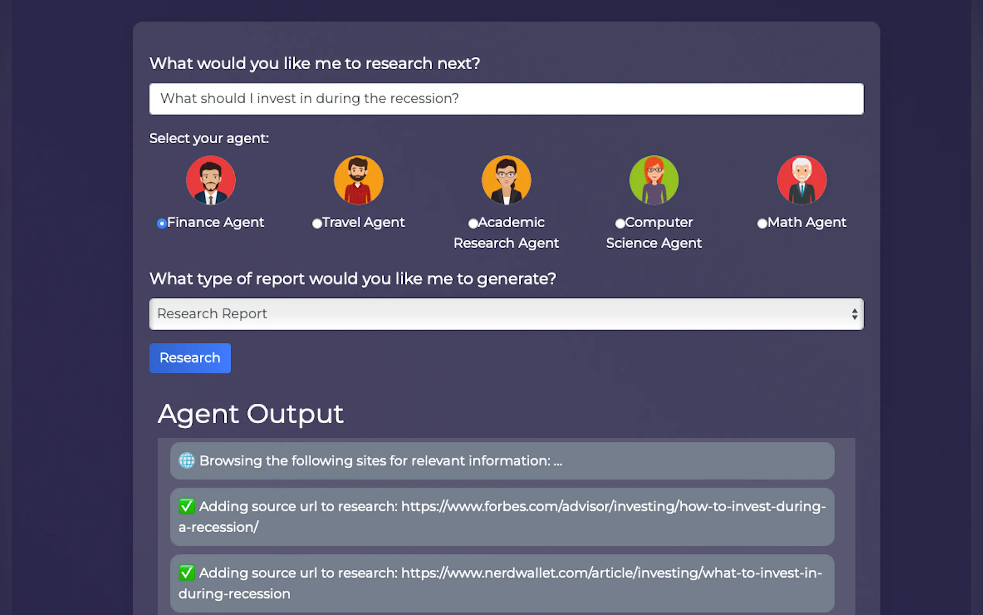Focus the research question input field
The width and height of the screenshot is (983, 615).
pyautogui.click(x=506, y=99)
